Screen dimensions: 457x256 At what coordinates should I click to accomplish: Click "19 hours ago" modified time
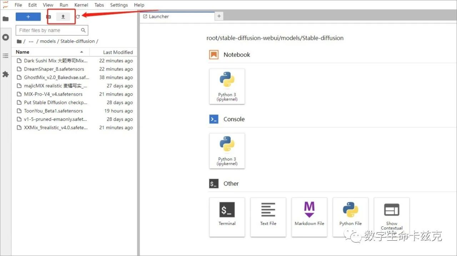(119, 111)
